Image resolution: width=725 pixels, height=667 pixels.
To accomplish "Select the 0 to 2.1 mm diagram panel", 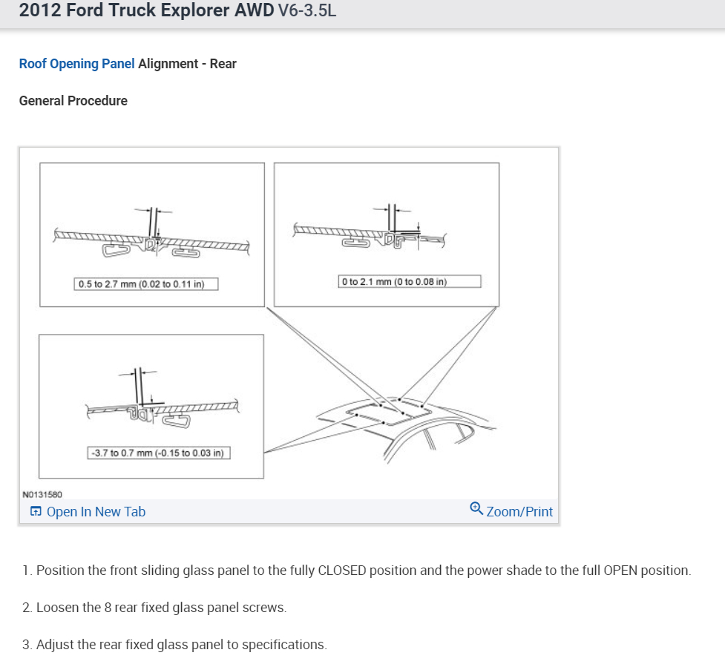I will click(x=386, y=234).
